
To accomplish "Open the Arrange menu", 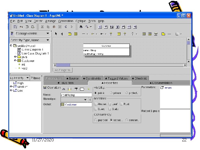I will tap(51, 21).
